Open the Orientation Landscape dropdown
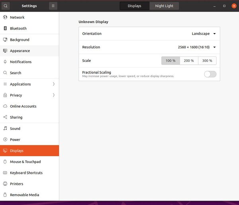The image size is (239, 205). click(204, 34)
